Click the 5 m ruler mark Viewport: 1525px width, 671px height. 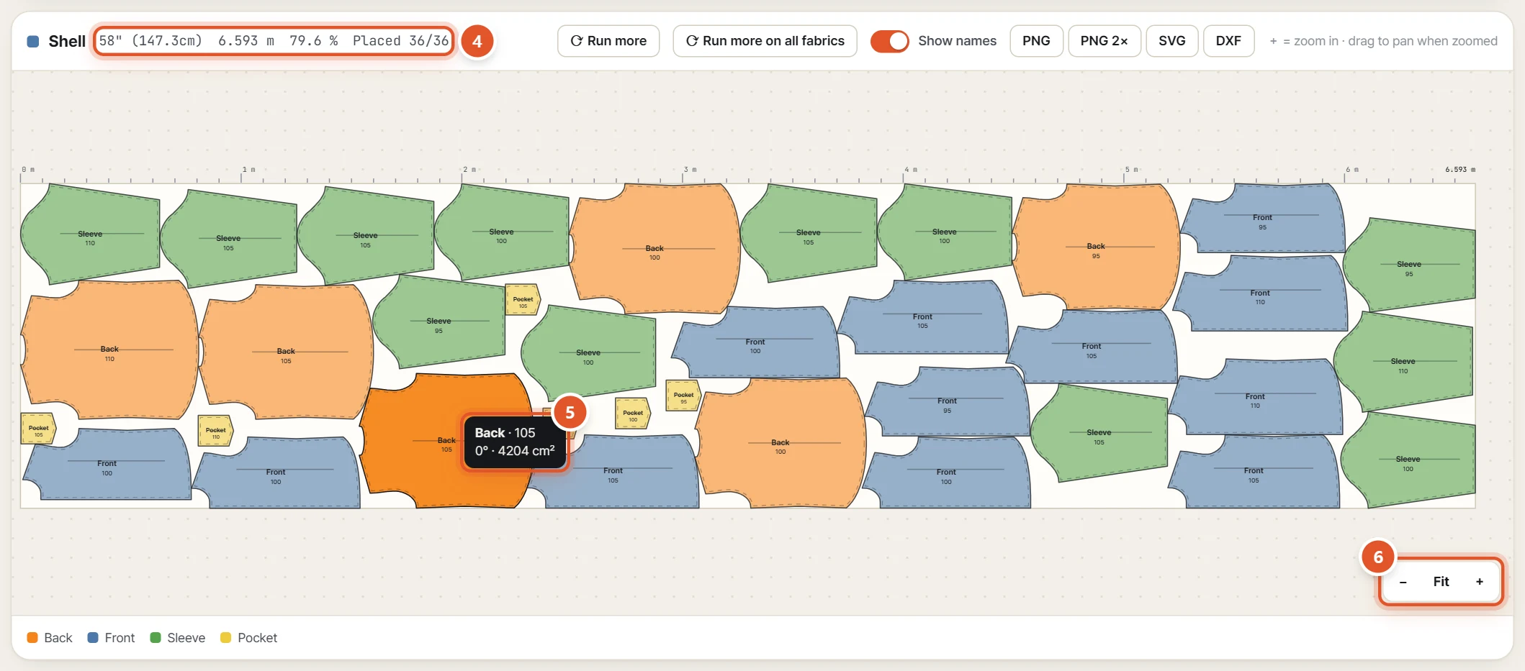1132,170
